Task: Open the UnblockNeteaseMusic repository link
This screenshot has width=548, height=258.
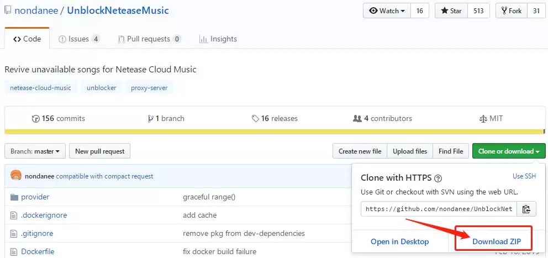Action: pos(118,10)
